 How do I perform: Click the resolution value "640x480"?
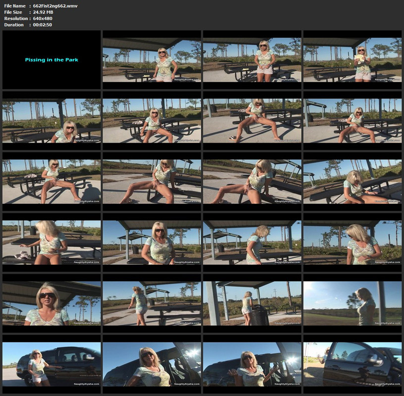pos(43,18)
